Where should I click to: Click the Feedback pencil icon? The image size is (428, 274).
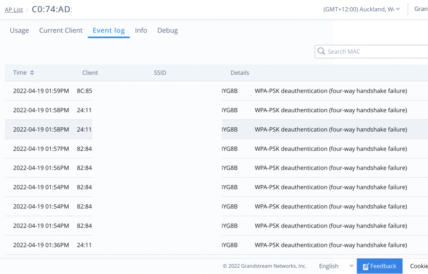pyautogui.click(x=366, y=266)
